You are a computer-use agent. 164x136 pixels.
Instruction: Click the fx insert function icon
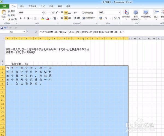point(36,32)
